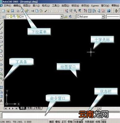The image size is (120, 123).
Task: Open the 标注(N) menu
Action: coord(75,6)
